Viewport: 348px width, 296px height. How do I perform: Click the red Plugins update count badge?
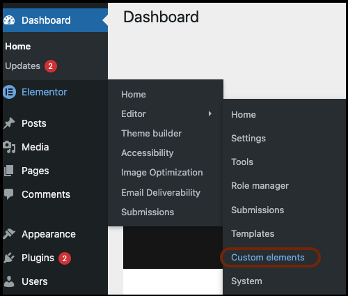coord(65,258)
